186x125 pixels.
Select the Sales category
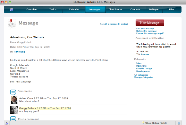139,63
